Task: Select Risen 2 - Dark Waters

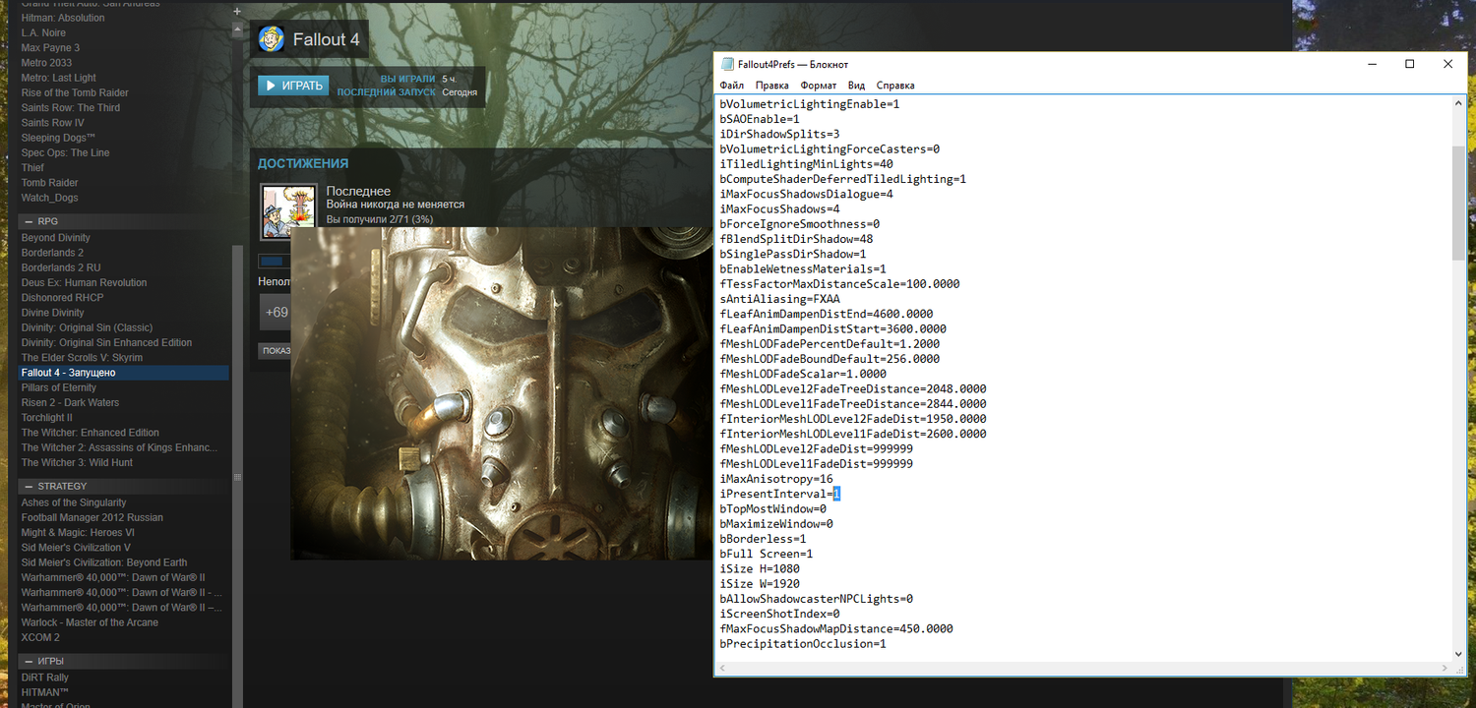Action: 70,402
